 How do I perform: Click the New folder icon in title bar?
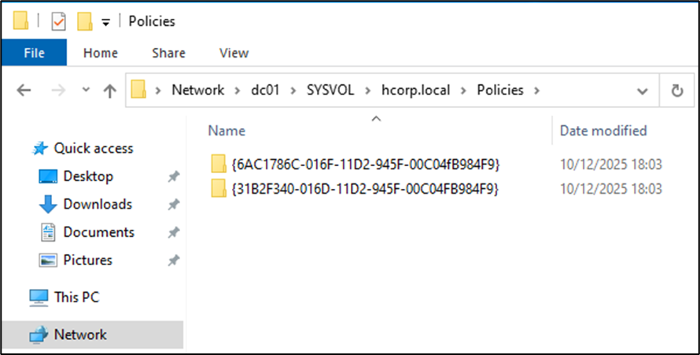(85, 21)
